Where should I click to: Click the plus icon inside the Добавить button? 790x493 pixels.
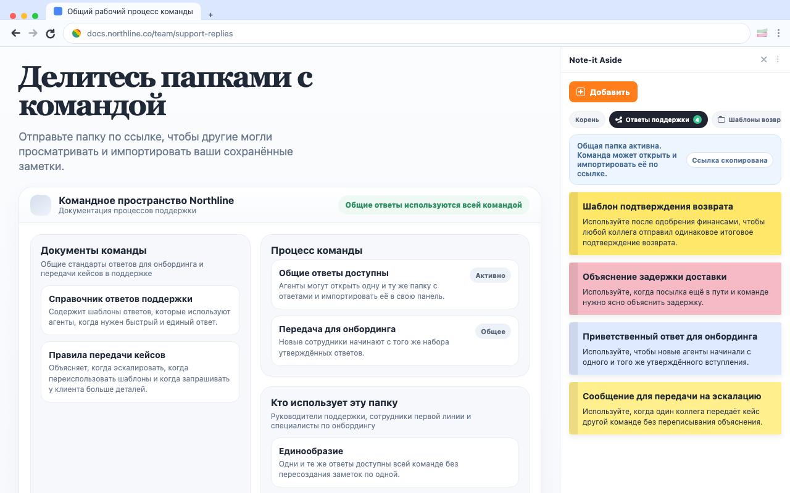point(581,91)
